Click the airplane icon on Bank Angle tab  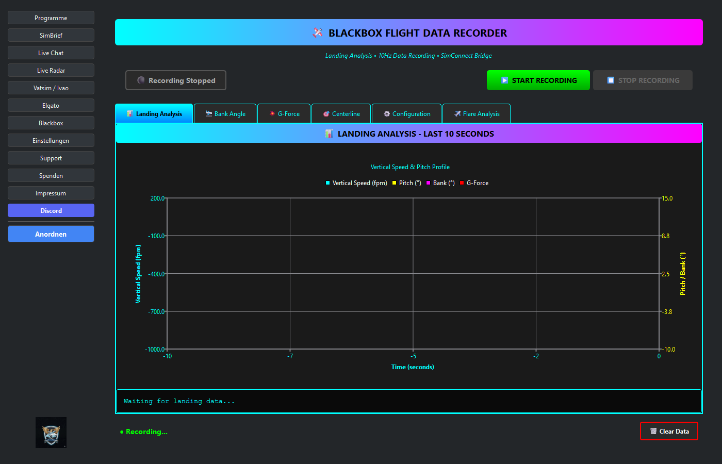pos(209,114)
